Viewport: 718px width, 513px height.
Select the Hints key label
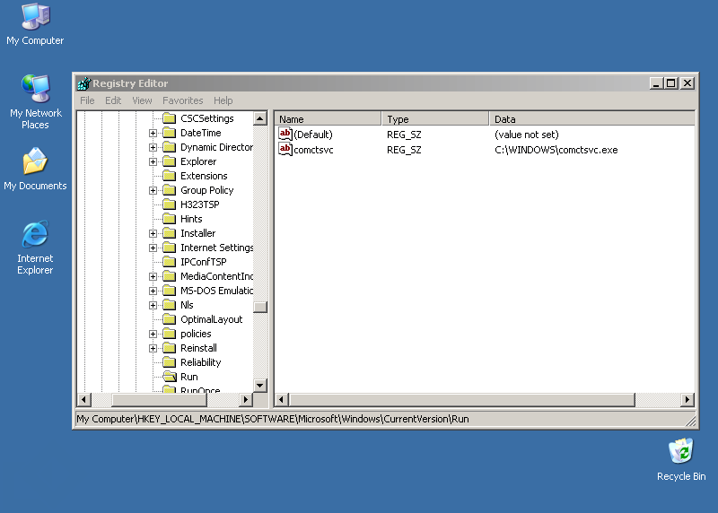coord(191,219)
